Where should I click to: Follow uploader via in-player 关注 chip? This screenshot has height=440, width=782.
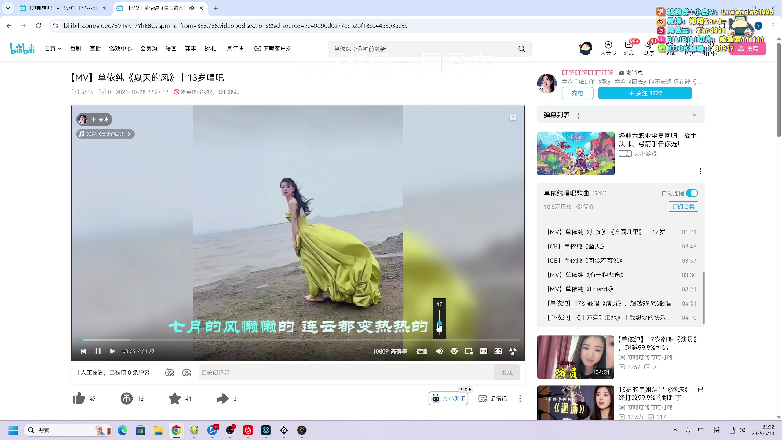[x=94, y=119]
